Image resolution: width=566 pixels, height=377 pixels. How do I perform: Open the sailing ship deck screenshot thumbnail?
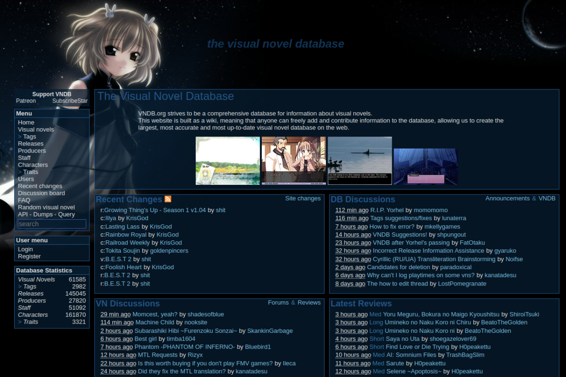pos(426,167)
